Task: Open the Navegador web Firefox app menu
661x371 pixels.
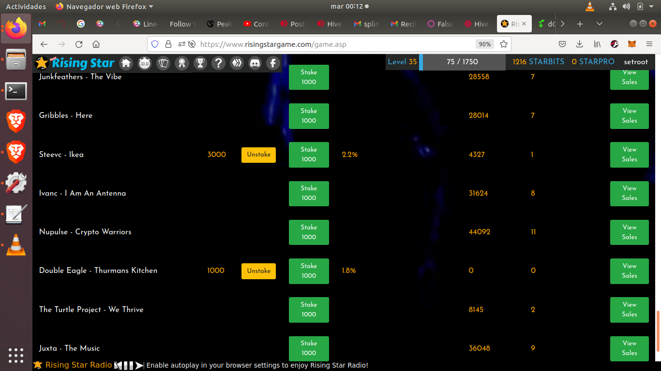Action: [105, 6]
